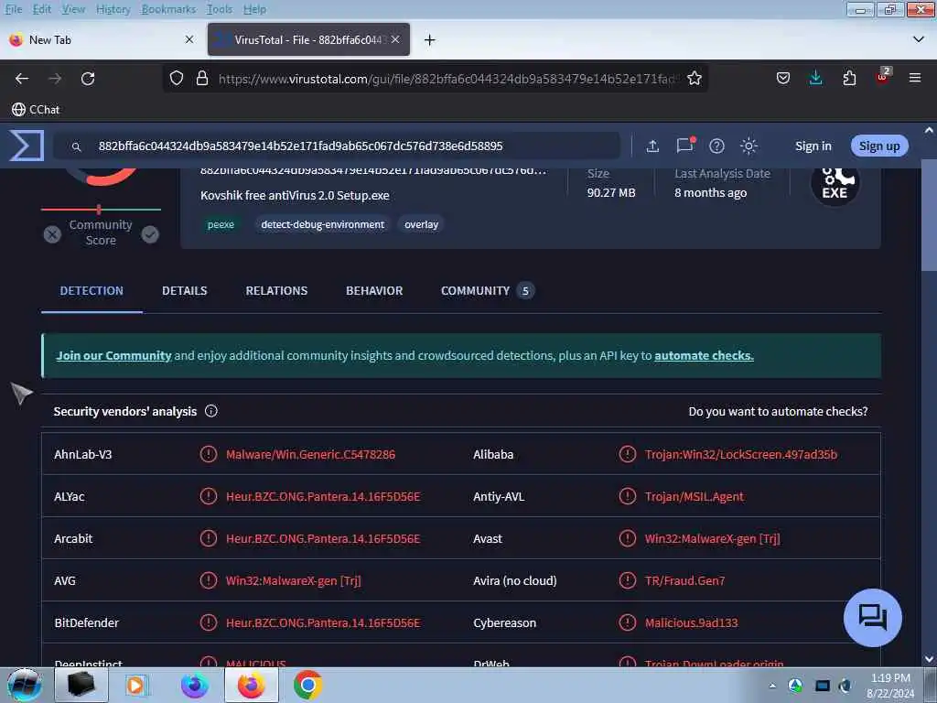Click the VirusTotal logo icon
This screenshot has height=703, width=937.
click(x=27, y=146)
